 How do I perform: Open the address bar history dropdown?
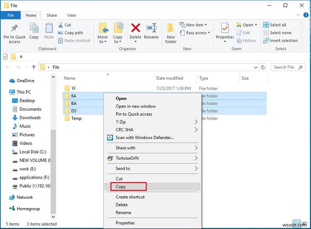pos(255,67)
